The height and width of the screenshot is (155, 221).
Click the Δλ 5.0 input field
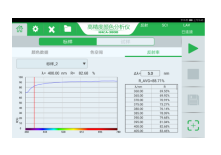tap(150, 73)
